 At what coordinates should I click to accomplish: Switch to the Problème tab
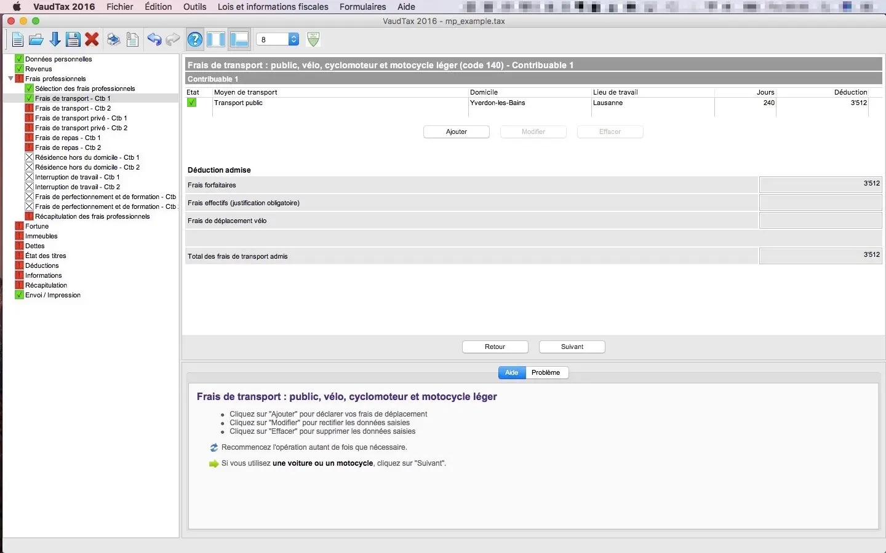pyautogui.click(x=546, y=372)
